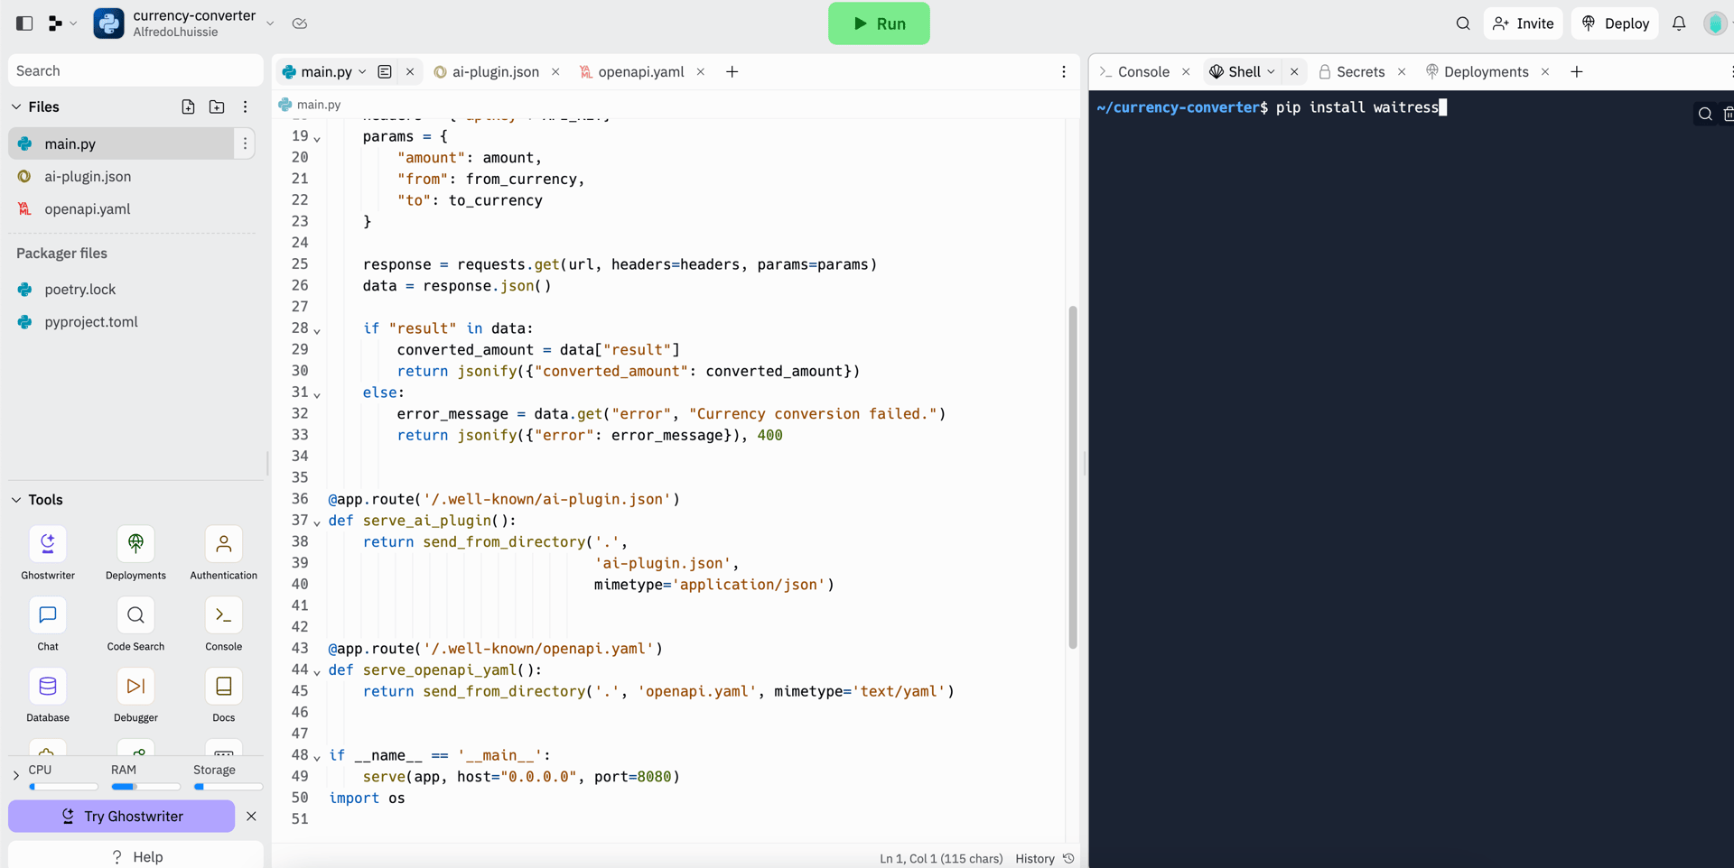This screenshot has height=868, width=1734.
Task: Switch to the Deployments tab
Action: [1477, 72]
